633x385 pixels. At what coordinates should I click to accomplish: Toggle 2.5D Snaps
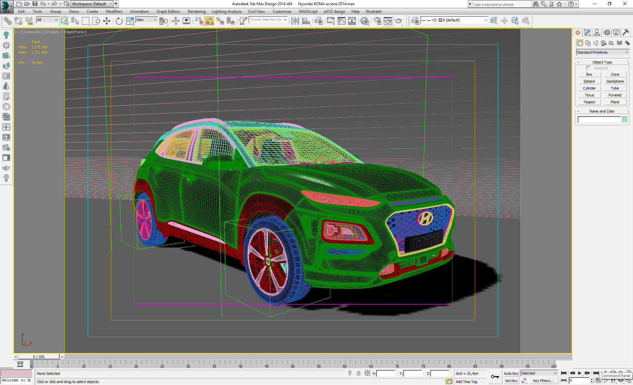point(199,21)
